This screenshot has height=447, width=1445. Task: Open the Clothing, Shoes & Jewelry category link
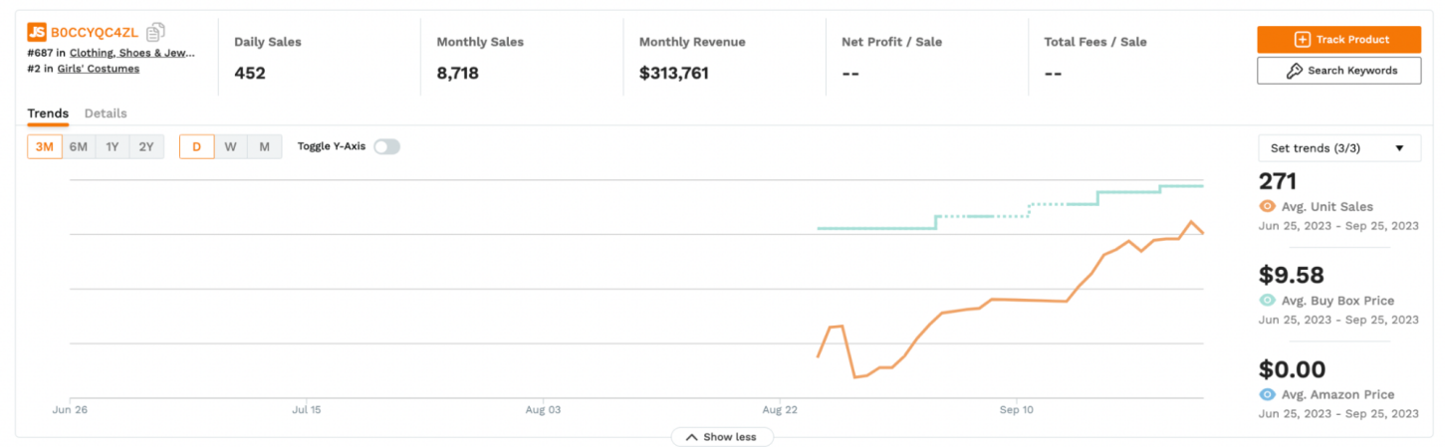131,53
